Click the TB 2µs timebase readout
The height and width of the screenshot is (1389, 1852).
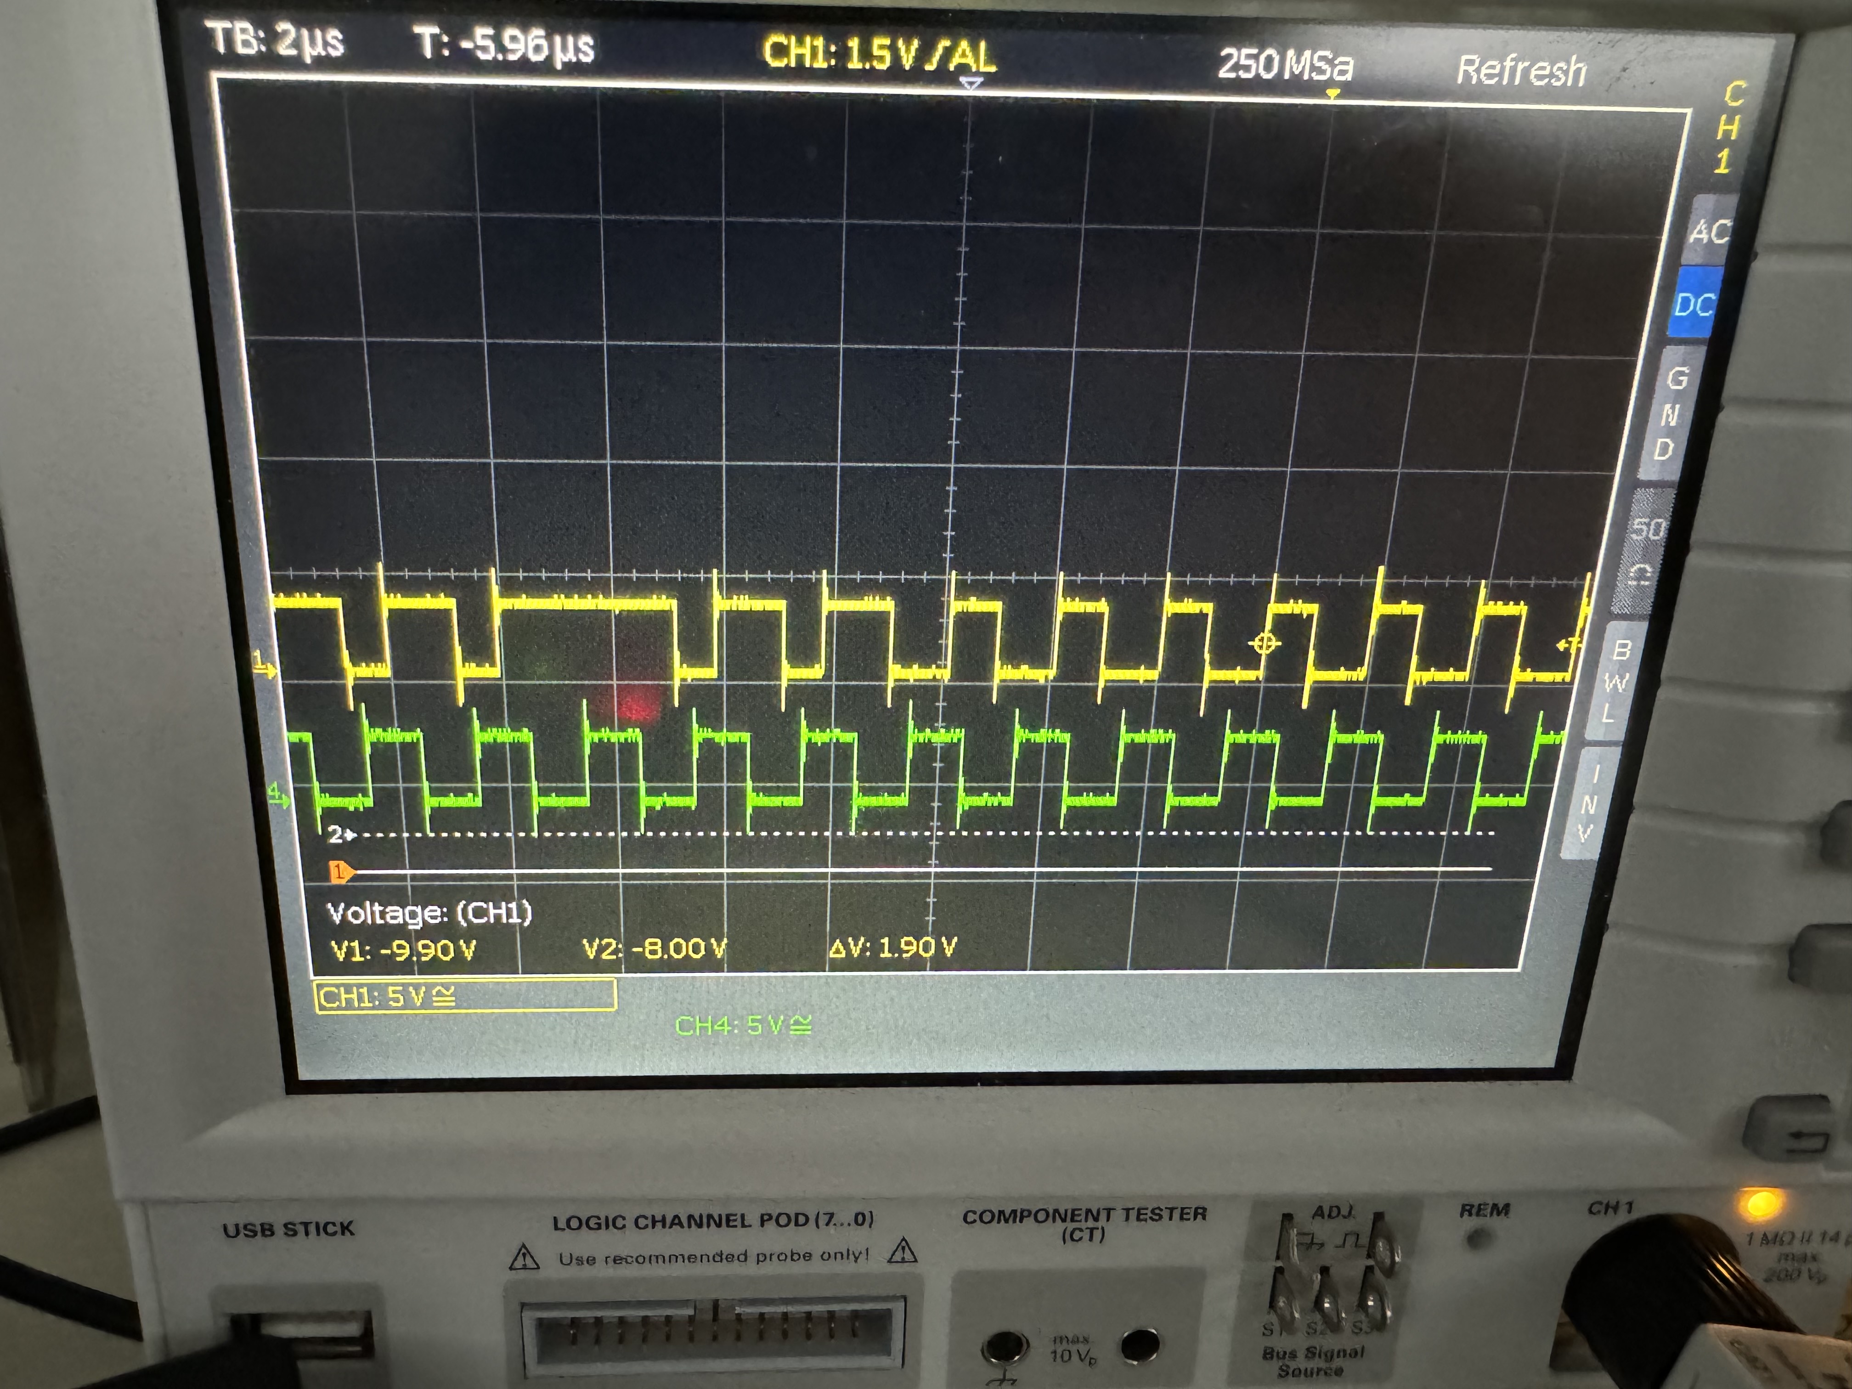(275, 40)
